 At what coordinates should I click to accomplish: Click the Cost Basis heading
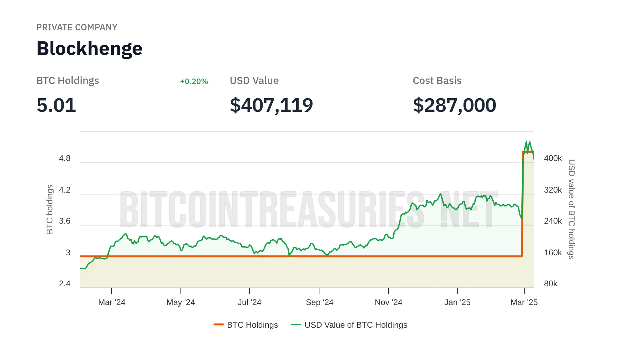(437, 81)
